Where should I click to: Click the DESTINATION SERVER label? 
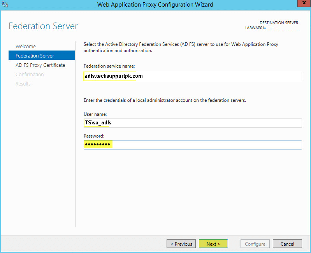[279, 23]
